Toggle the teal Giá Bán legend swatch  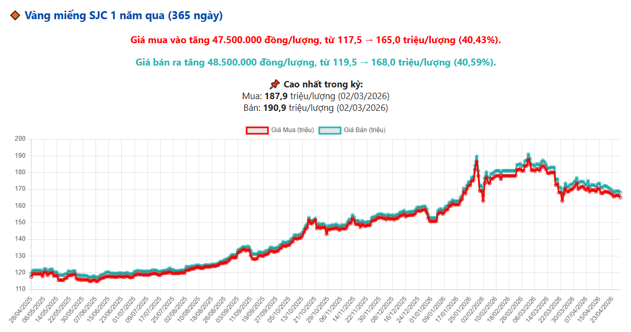[329, 130]
